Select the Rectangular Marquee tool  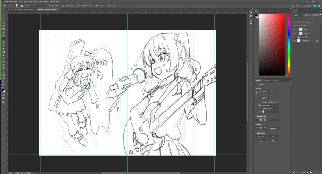click(x=3, y=16)
